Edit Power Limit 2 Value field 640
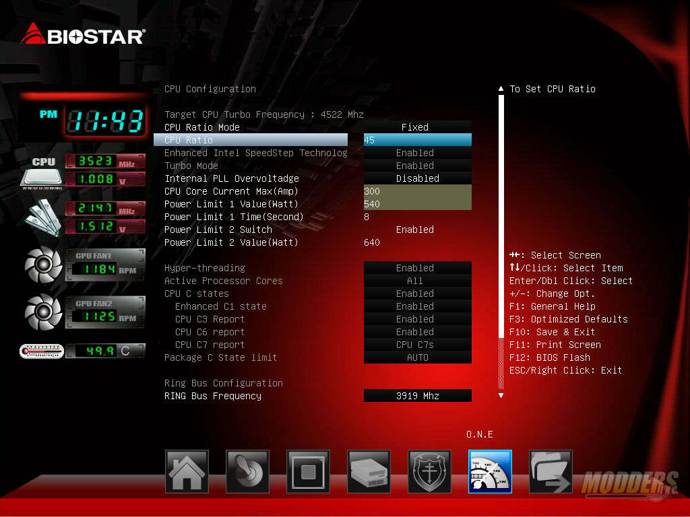This screenshot has height=517, width=690. (372, 242)
